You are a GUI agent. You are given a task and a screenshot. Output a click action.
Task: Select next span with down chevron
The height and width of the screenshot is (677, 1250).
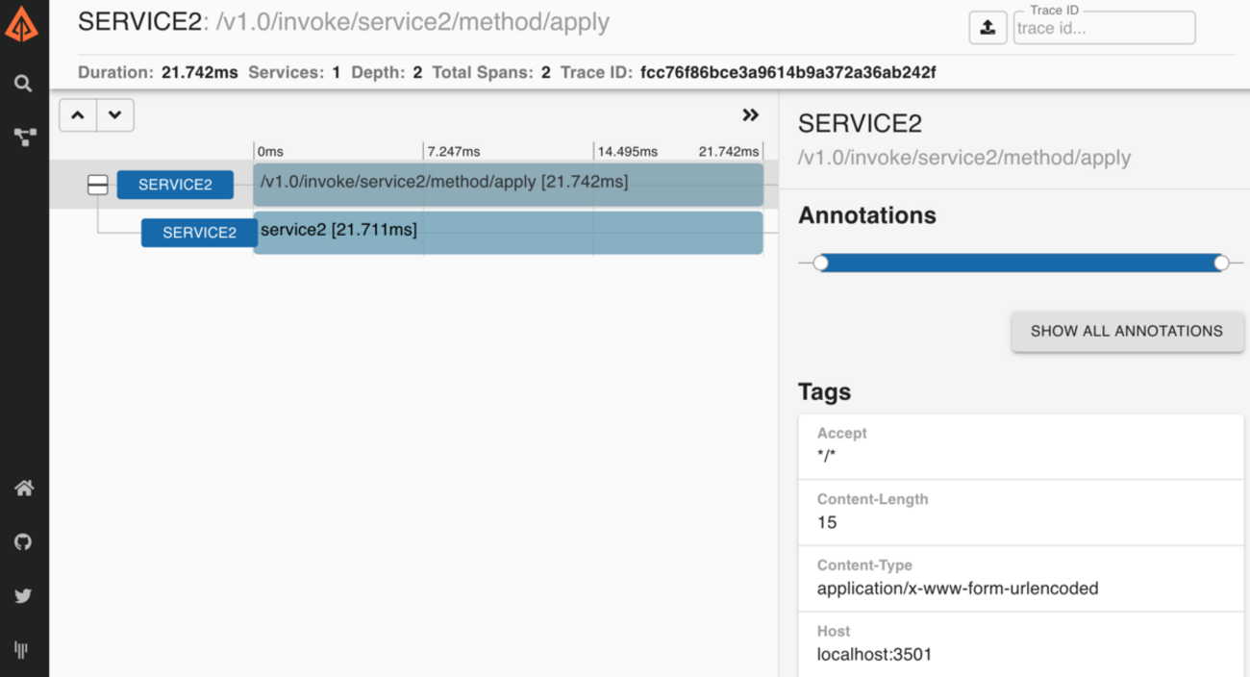(115, 115)
